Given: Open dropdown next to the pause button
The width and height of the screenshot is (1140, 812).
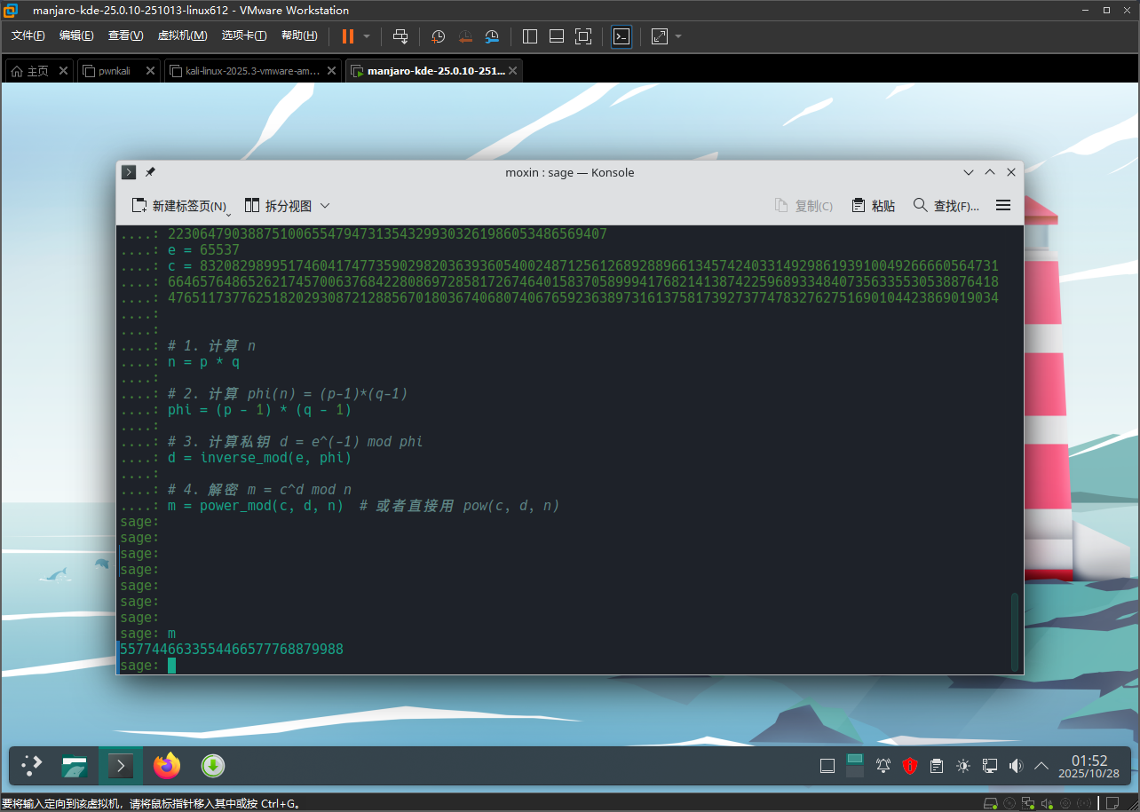Looking at the screenshot, I should [x=367, y=36].
